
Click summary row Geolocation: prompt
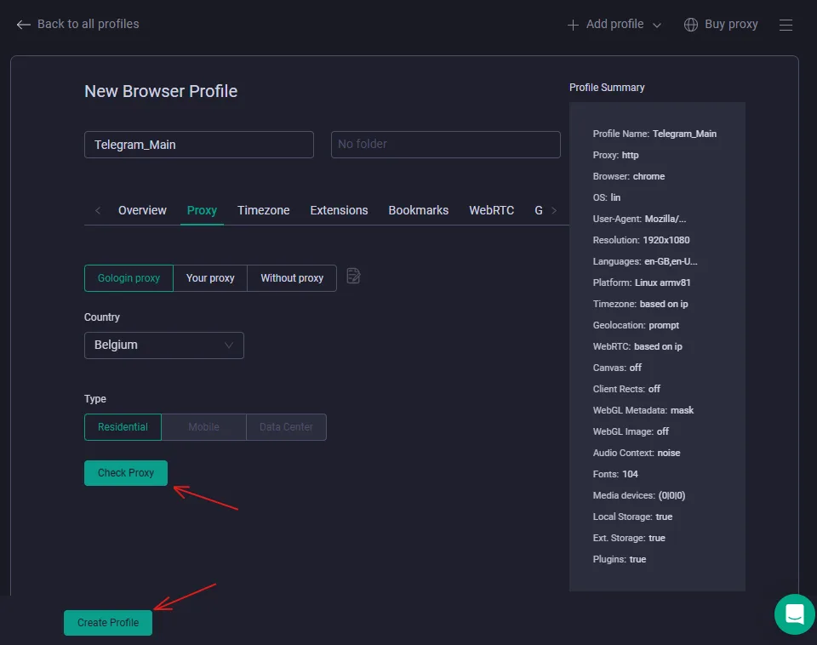pyautogui.click(x=636, y=326)
